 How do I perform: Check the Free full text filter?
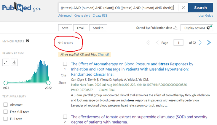click(x=5, y=112)
